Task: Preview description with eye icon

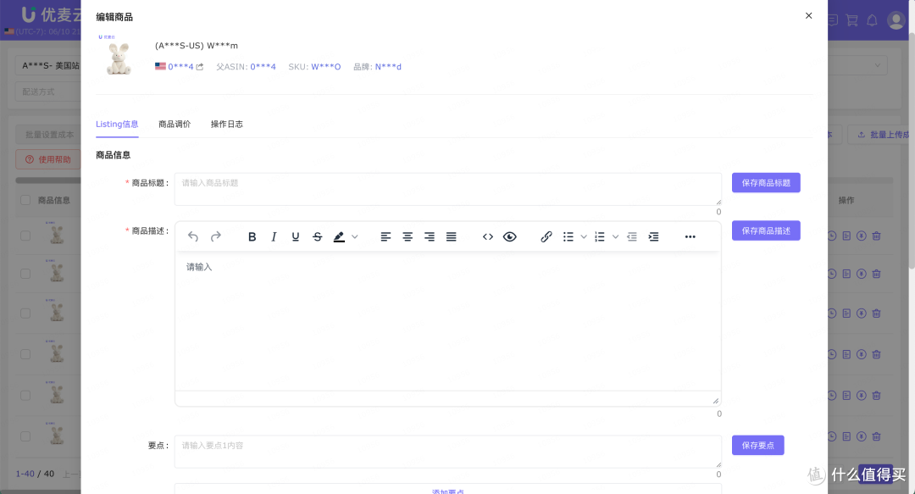Action: (x=509, y=236)
